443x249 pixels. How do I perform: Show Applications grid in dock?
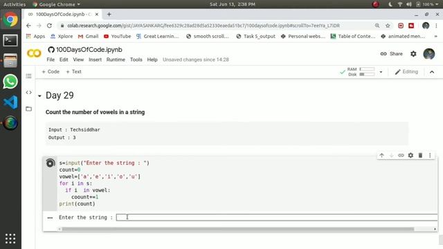(x=10, y=239)
